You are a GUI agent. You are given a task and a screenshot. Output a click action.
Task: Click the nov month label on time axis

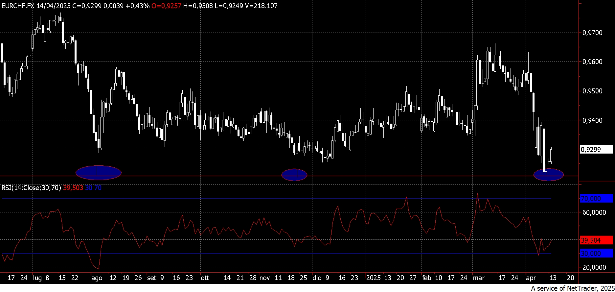[265, 278]
